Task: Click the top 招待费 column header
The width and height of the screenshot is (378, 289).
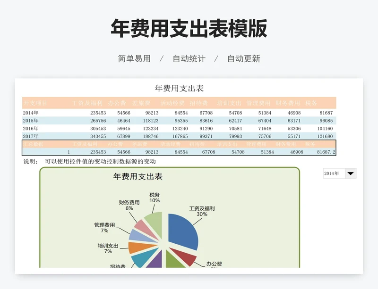Action: 198,103
